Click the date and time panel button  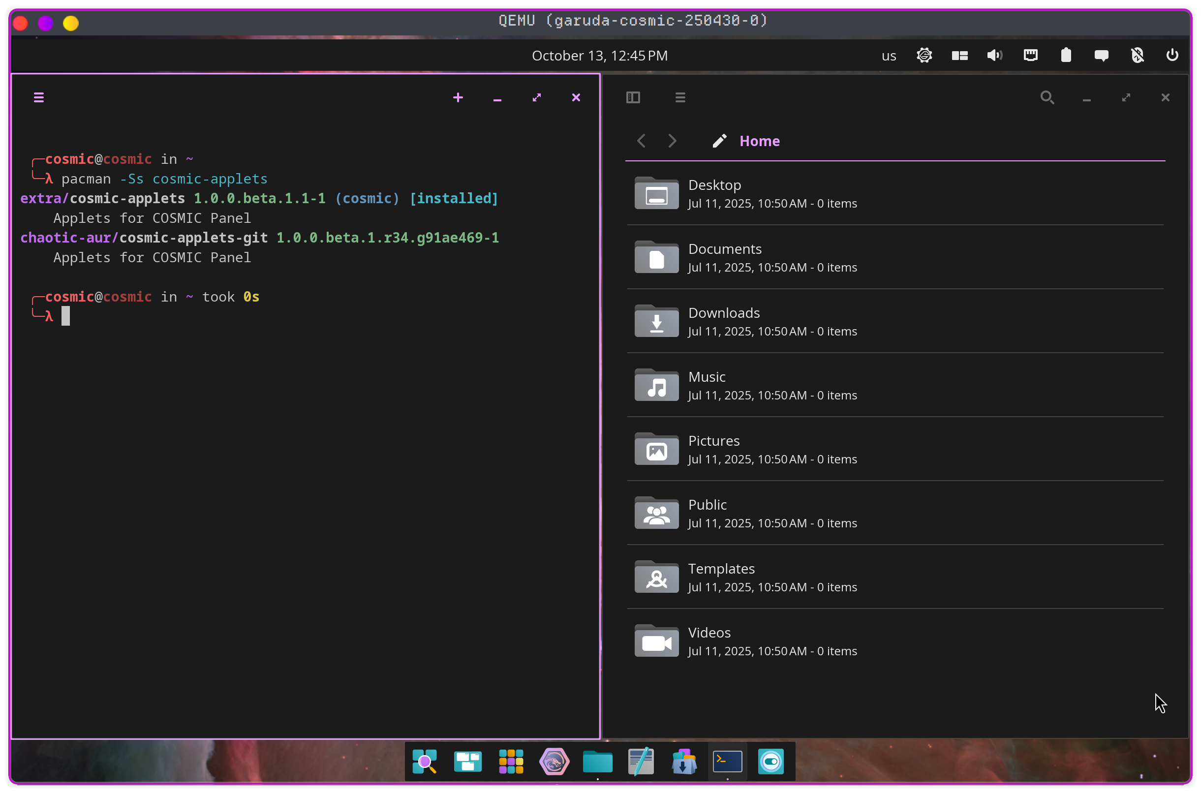click(x=599, y=56)
